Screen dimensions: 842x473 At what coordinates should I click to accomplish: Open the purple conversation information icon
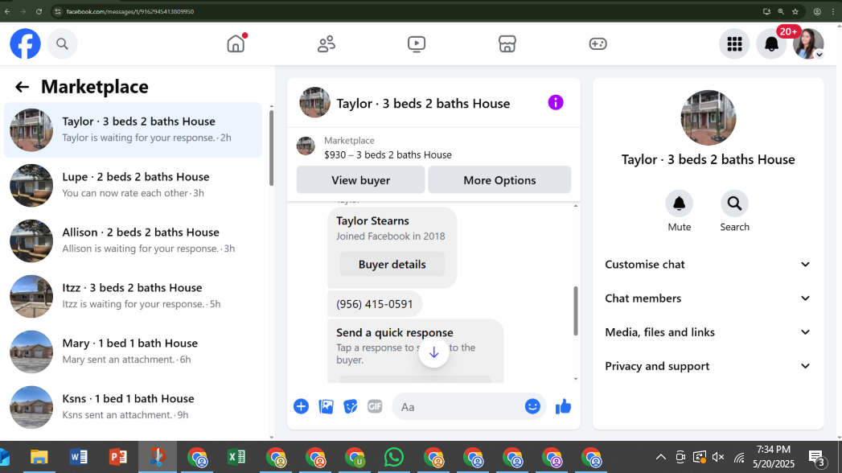coord(555,102)
